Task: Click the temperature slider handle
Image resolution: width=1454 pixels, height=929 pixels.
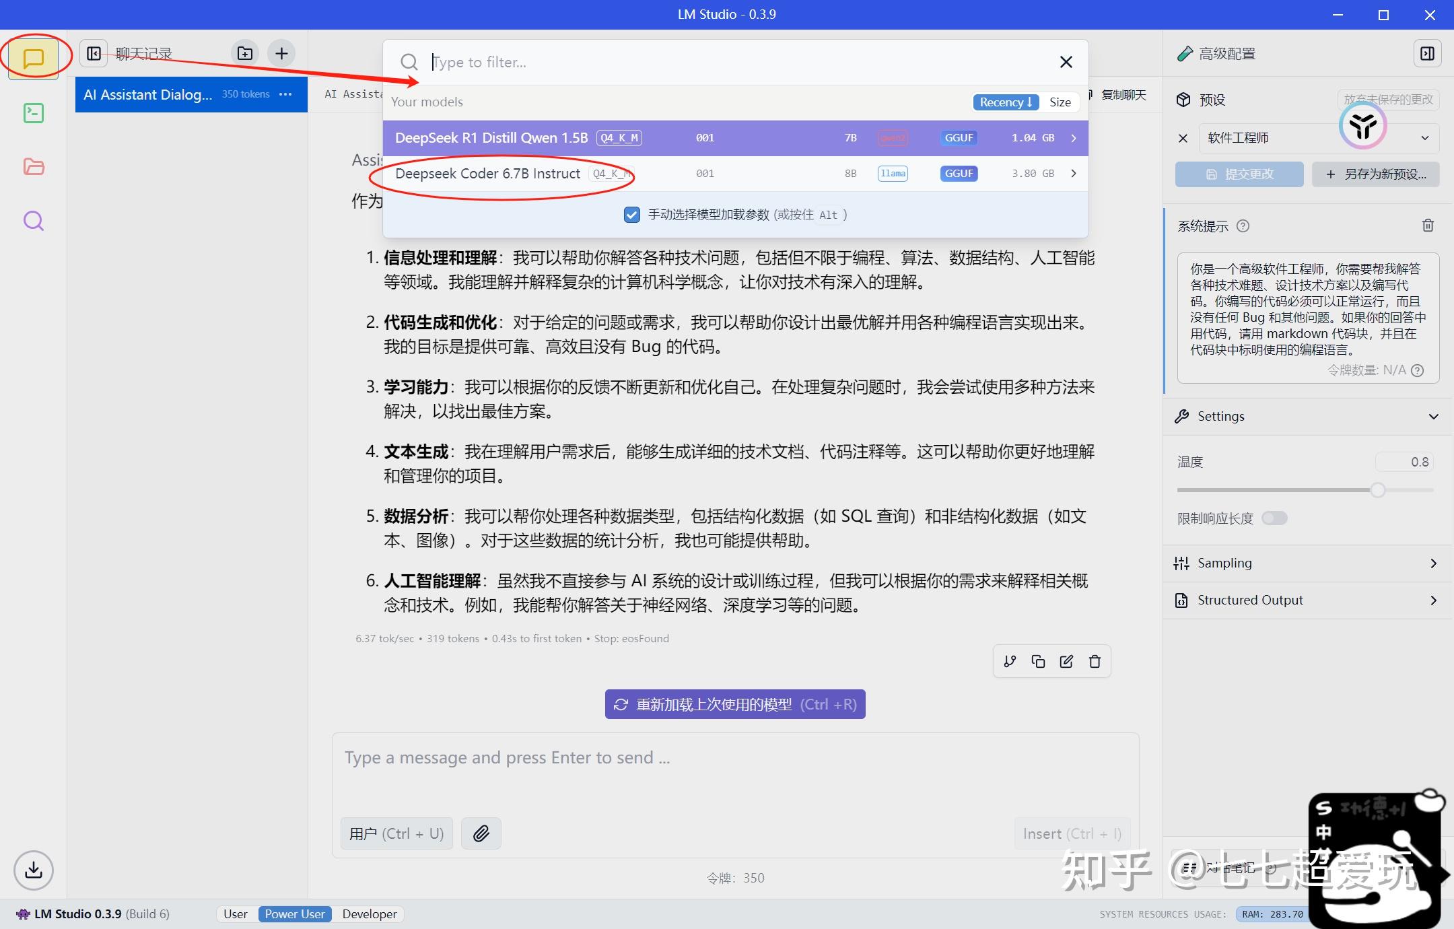Action: [1378, 490]
